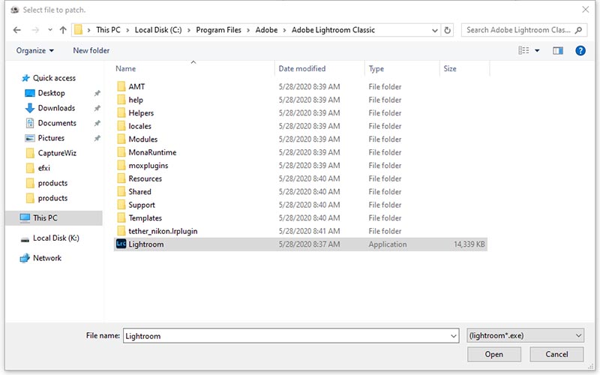
Task: Select the Resources folder icon
Action: [x=121, y=178]
